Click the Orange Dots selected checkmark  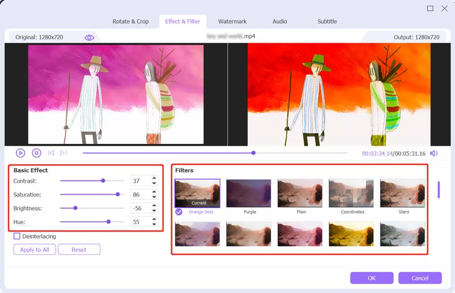(x=179, y=212)
